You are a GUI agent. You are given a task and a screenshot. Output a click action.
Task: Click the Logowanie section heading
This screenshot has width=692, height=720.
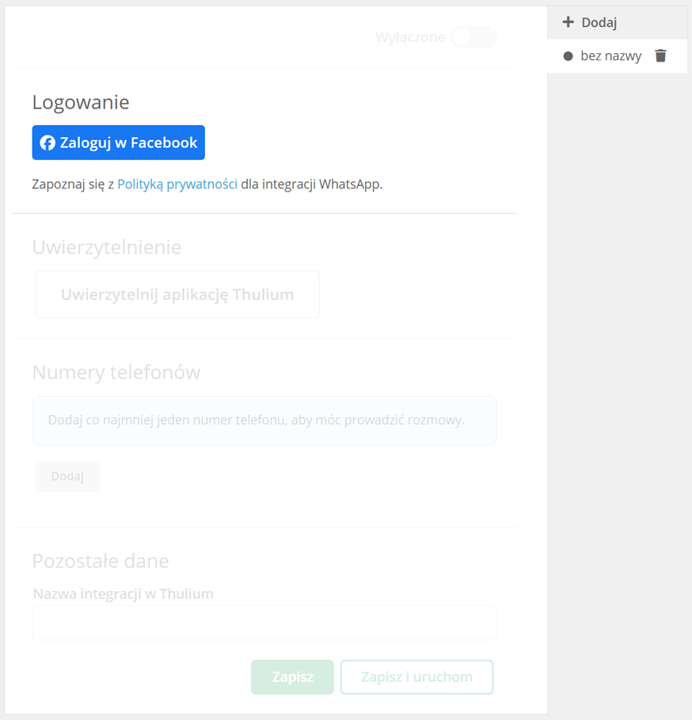[x=81, y=102]
